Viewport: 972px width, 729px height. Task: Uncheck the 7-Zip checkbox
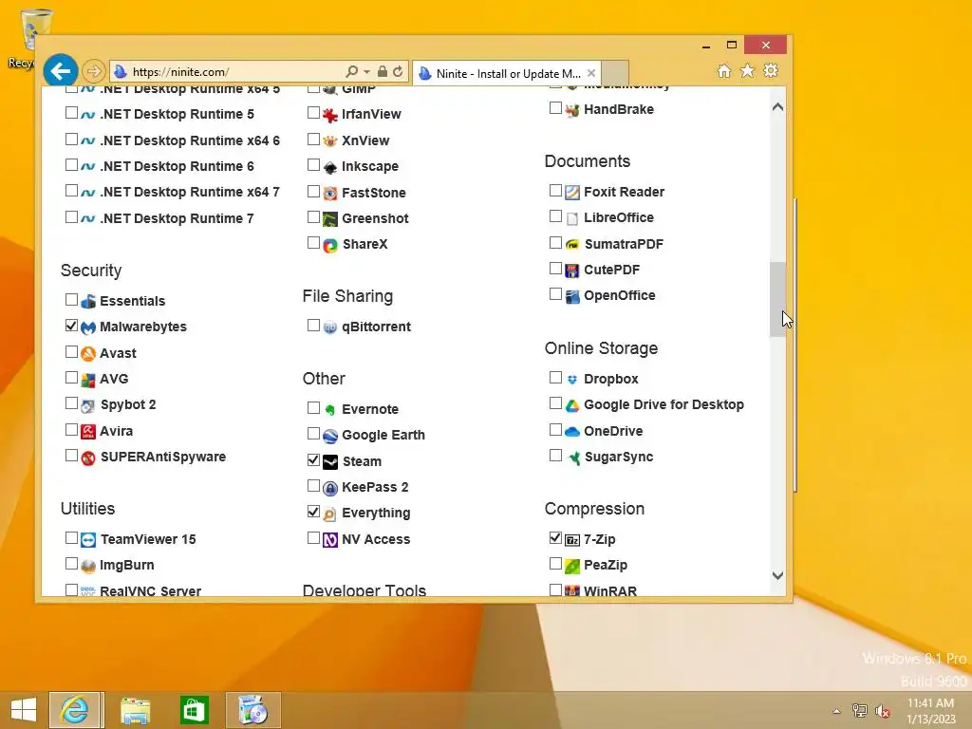tap(555, 538)
